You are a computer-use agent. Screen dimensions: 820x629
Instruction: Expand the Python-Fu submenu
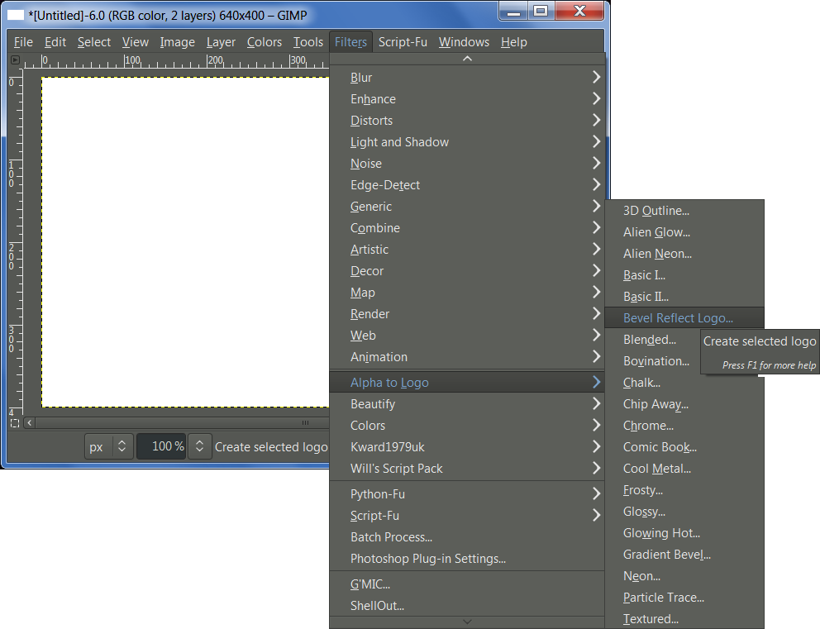click(x=467, y=493)
